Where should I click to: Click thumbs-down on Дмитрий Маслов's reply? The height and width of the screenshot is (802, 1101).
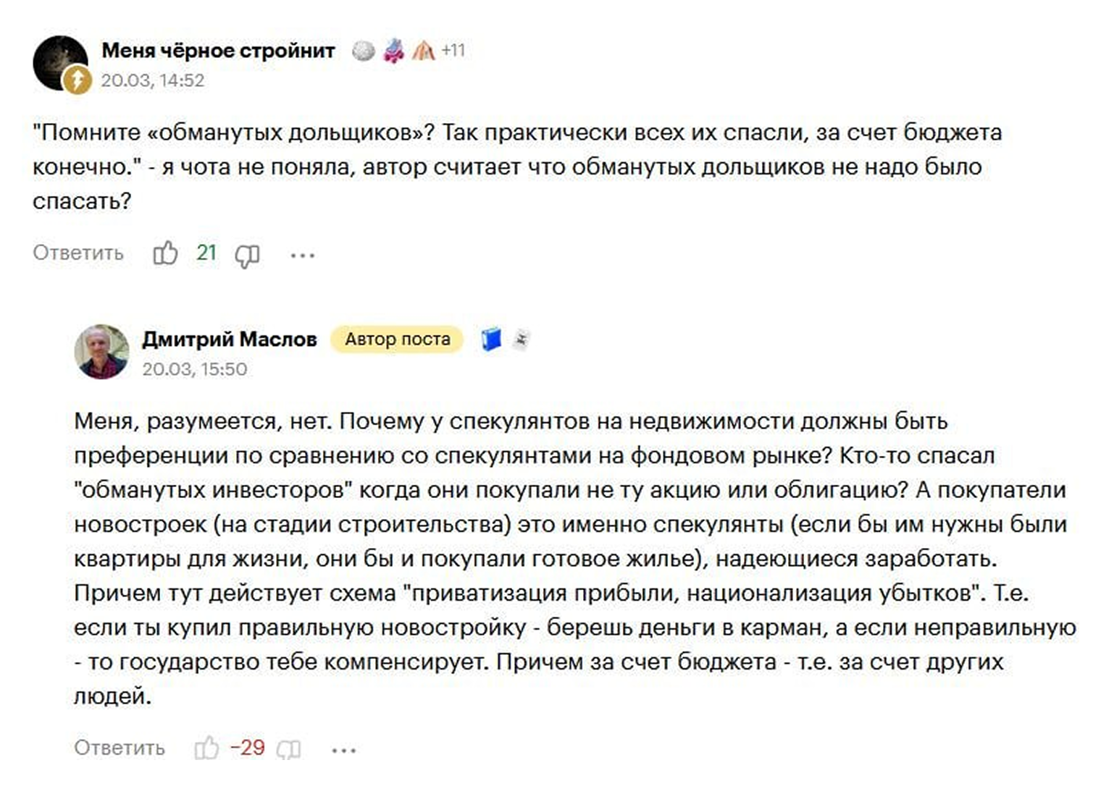(x=288, y=749)
